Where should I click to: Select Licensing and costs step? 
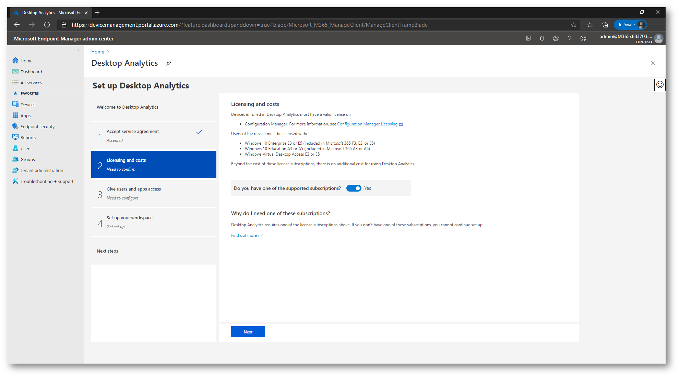point(154,164)
